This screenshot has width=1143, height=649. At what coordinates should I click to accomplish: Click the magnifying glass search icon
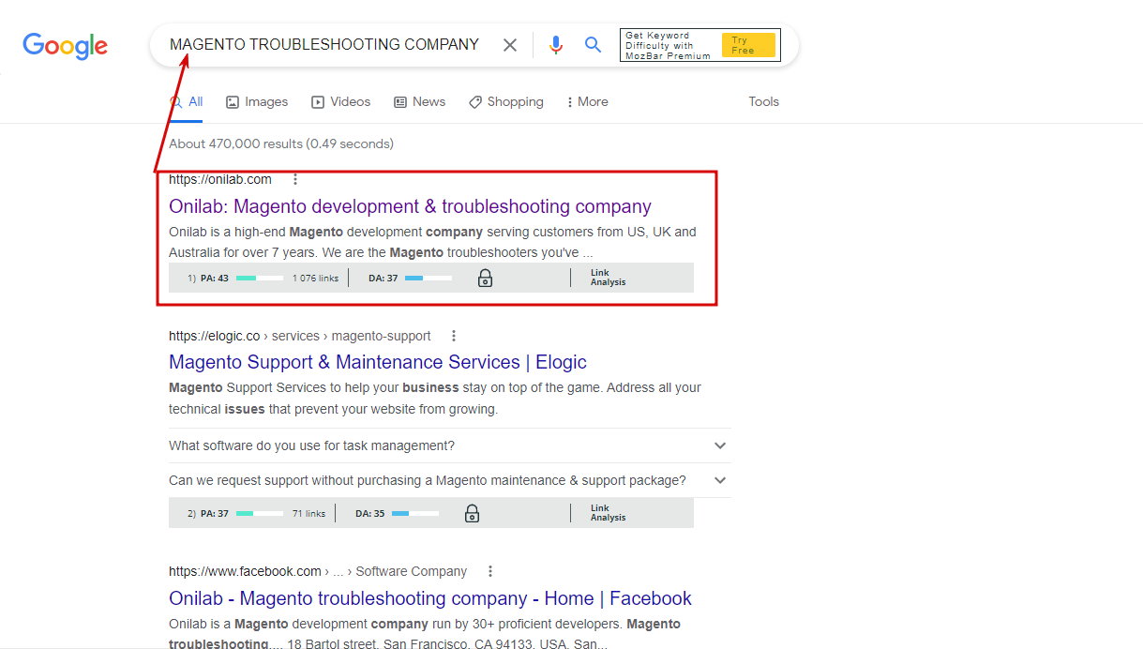point(593,44)
